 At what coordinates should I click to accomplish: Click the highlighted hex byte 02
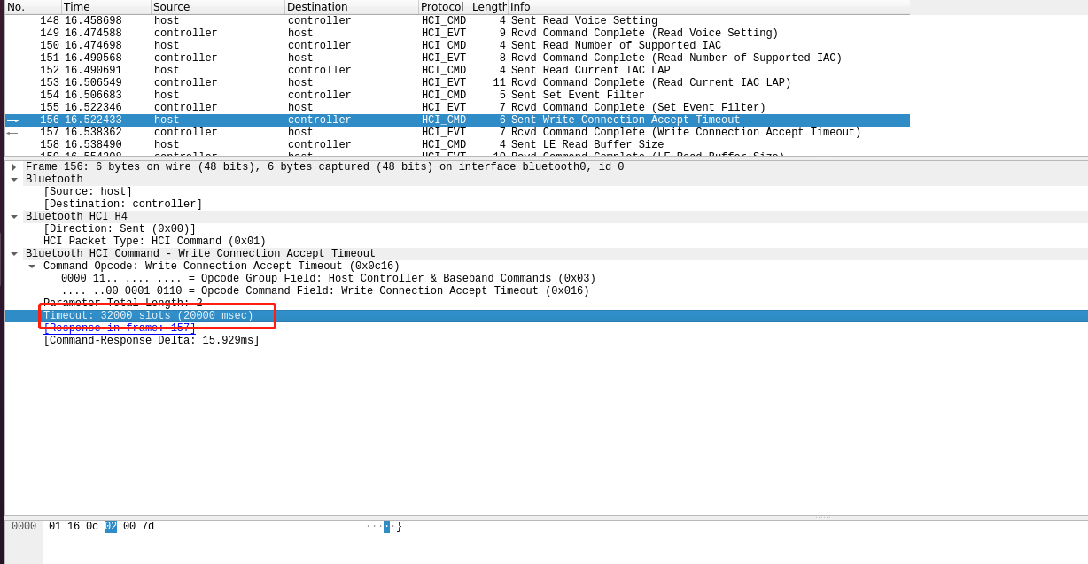(108, 525)
